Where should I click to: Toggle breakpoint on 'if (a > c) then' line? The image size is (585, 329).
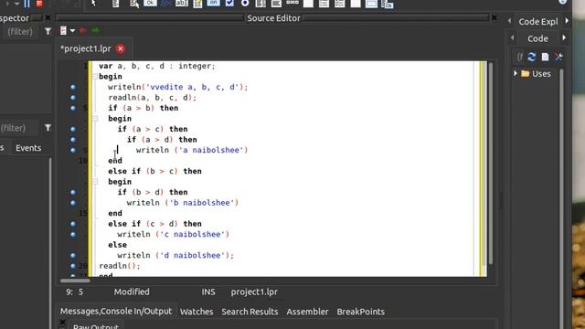tap(73, 129)
